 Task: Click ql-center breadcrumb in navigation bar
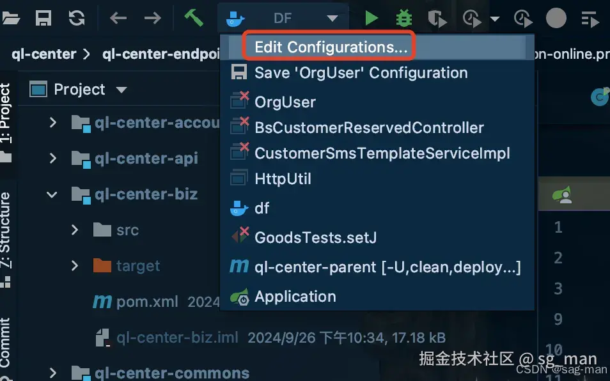point(43,54)
